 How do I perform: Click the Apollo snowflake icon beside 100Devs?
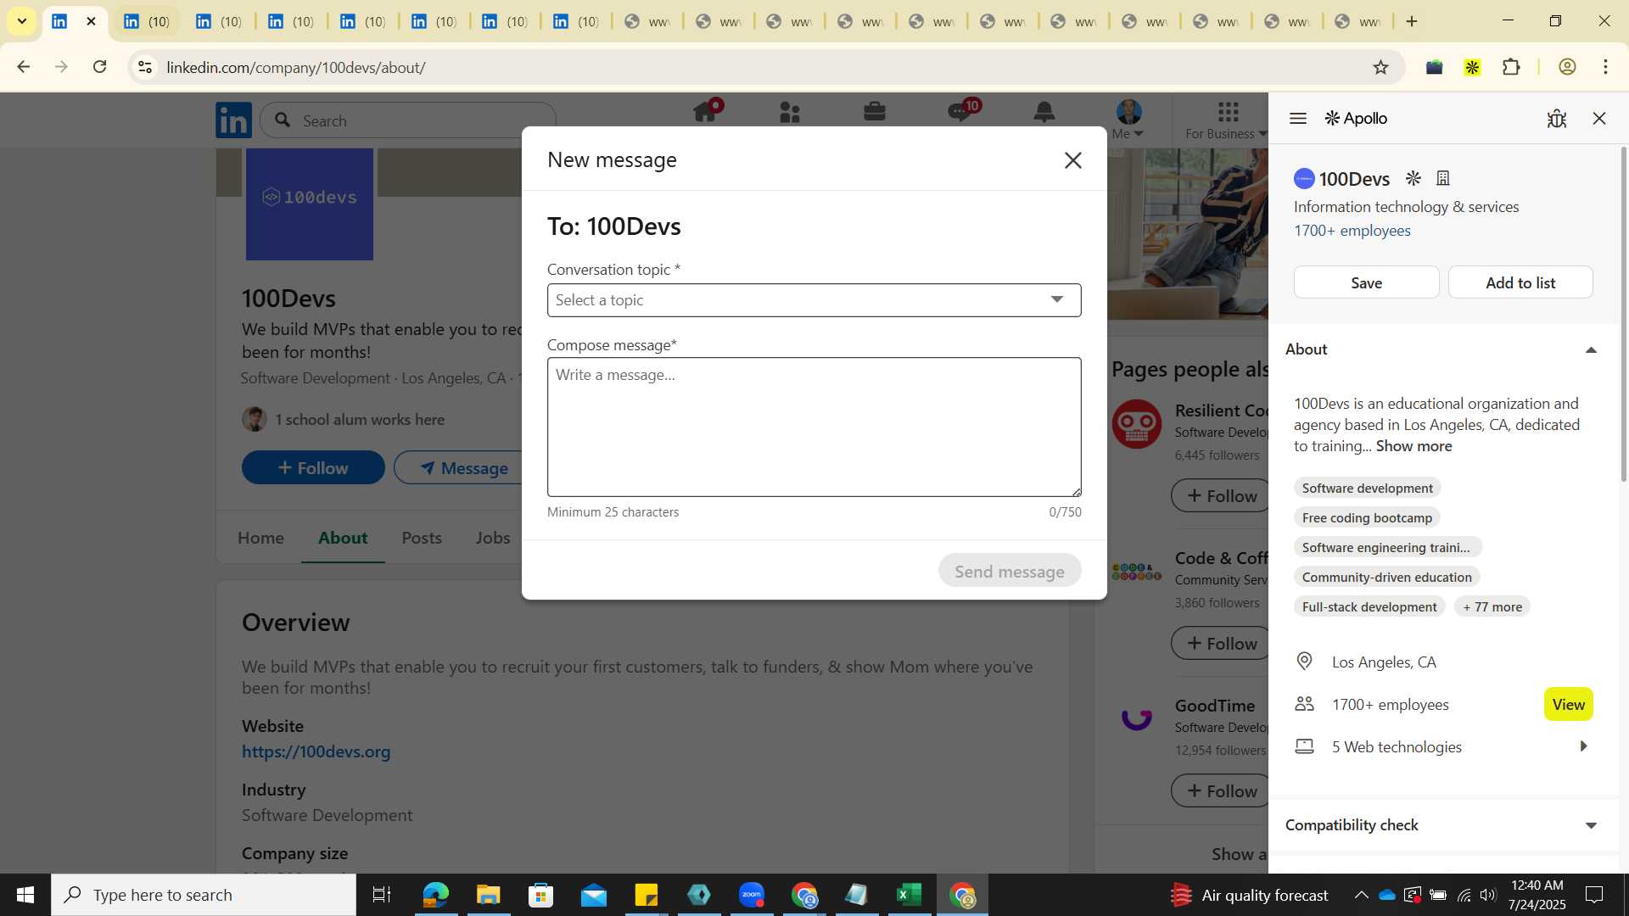tap(1413, 178)
